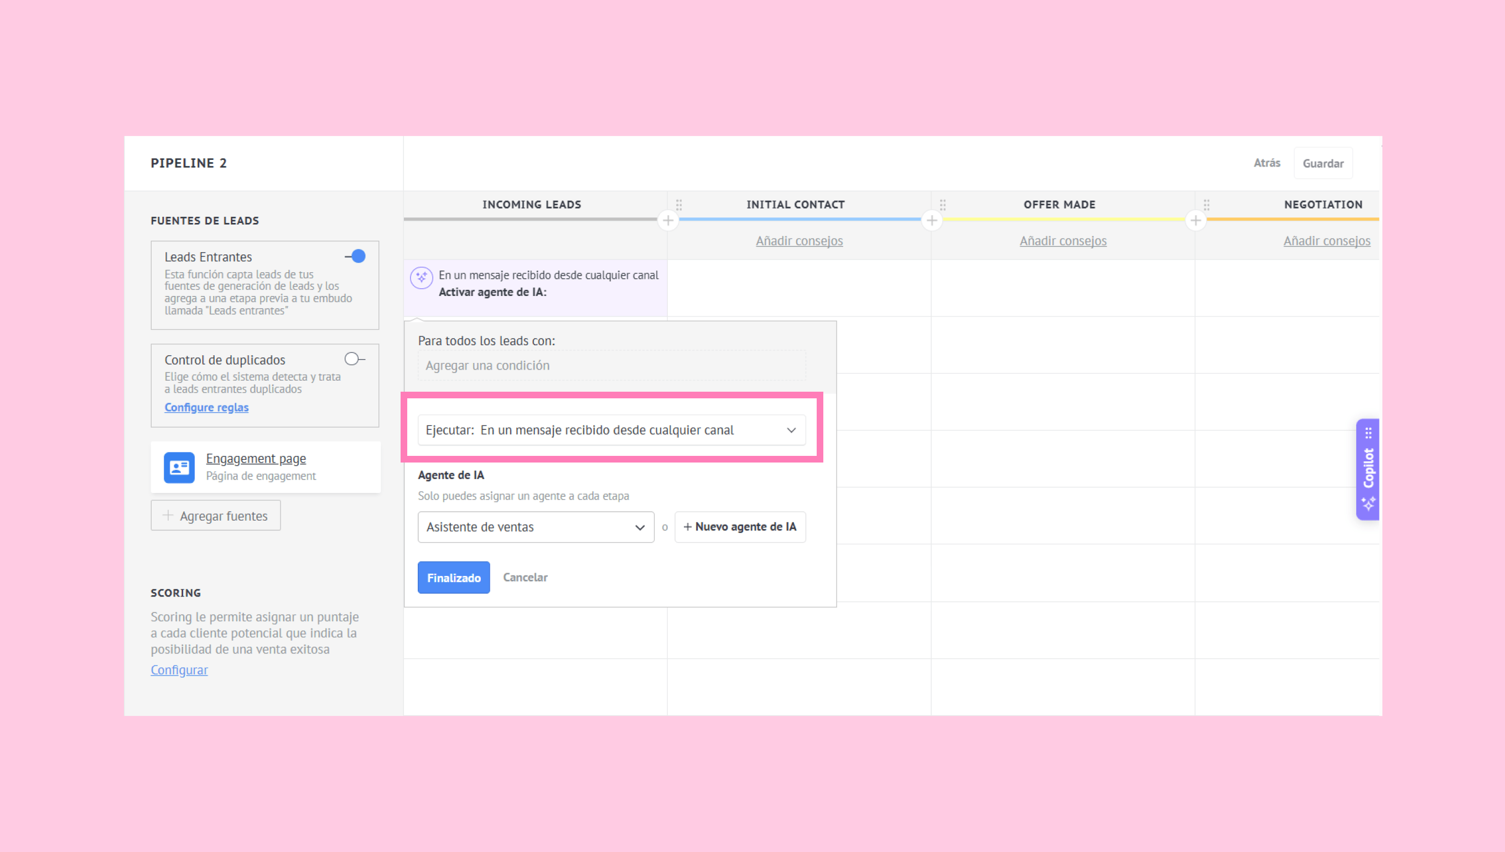The image size is (1505, 852).
Task: Select the Incoming Leads stage header
Action: (x=531, y=205)
